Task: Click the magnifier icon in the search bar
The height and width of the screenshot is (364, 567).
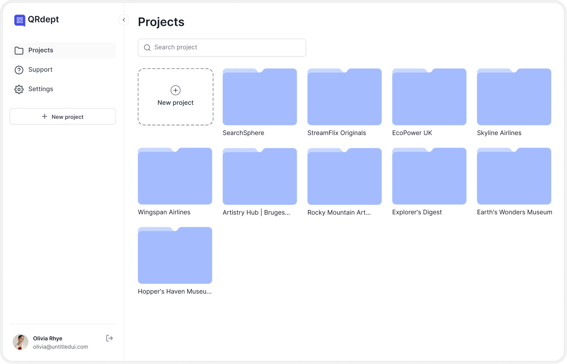Action: point(147,48)
